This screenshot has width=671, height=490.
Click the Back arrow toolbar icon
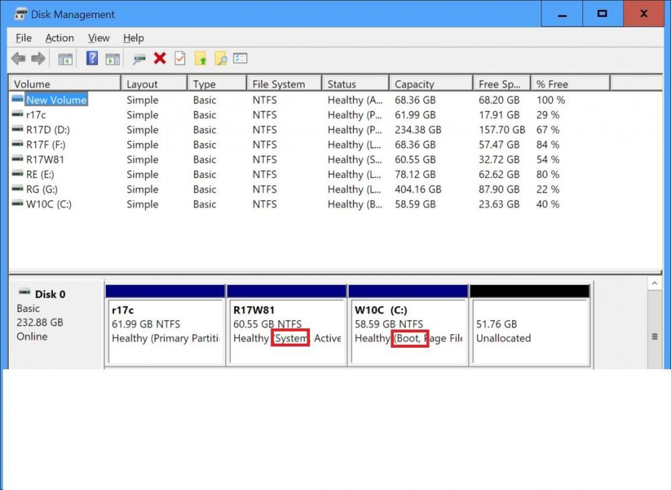[18, 58]
